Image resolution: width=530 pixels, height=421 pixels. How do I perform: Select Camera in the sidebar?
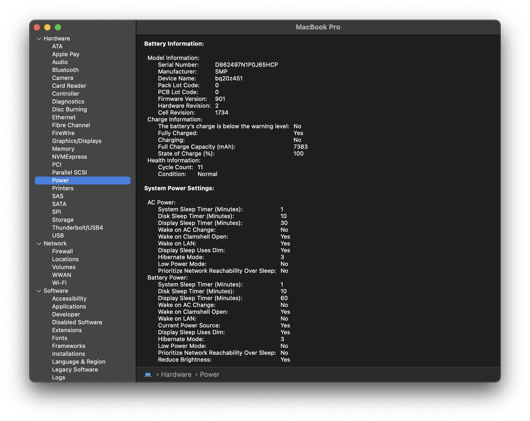tap(62, 78)
